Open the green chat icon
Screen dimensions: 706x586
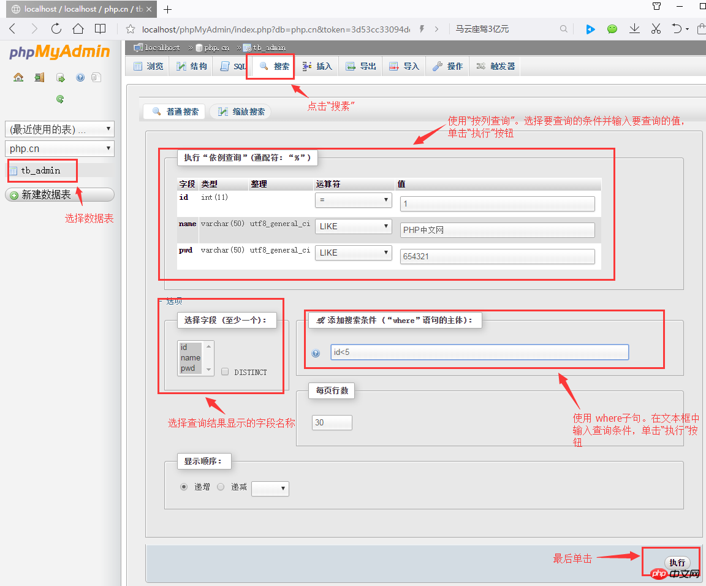pyautogui.click(x=612, y=29)
